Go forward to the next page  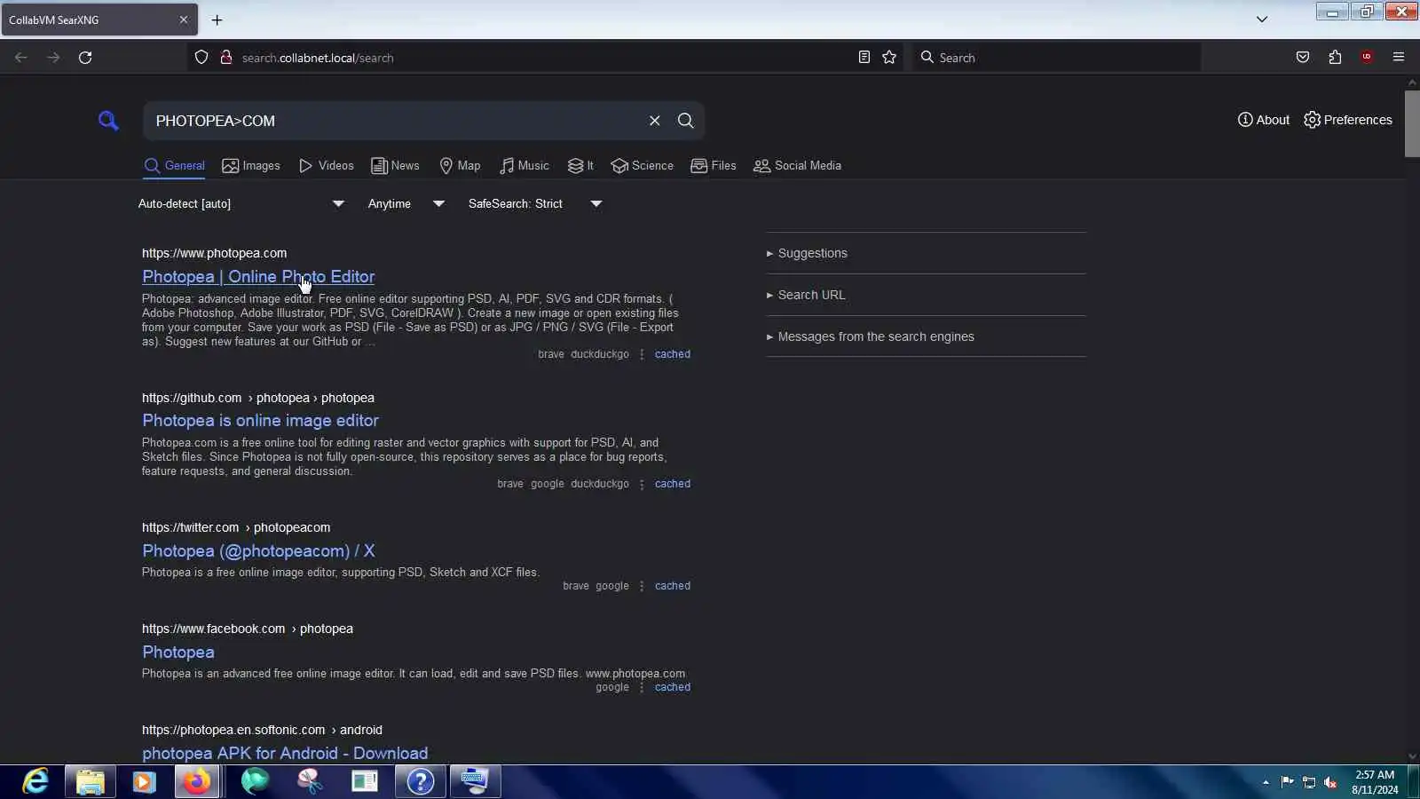click(53, 58)
